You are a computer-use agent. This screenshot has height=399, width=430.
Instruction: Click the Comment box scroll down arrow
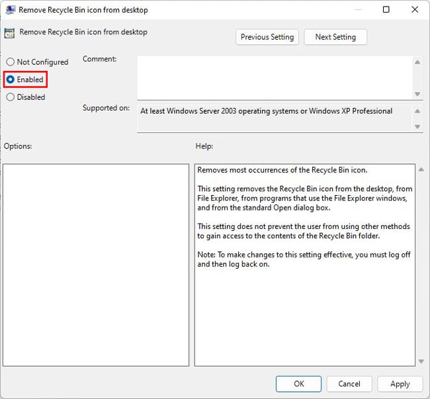tap(417, 94)
